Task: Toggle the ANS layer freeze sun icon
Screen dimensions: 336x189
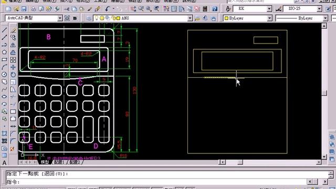Action: tap(102, 18)
